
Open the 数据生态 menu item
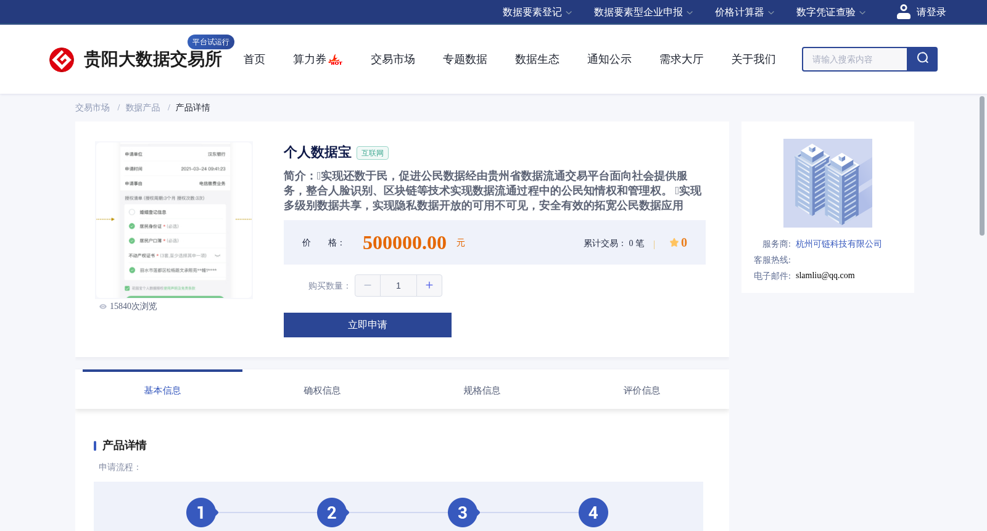tap(537, 59)
